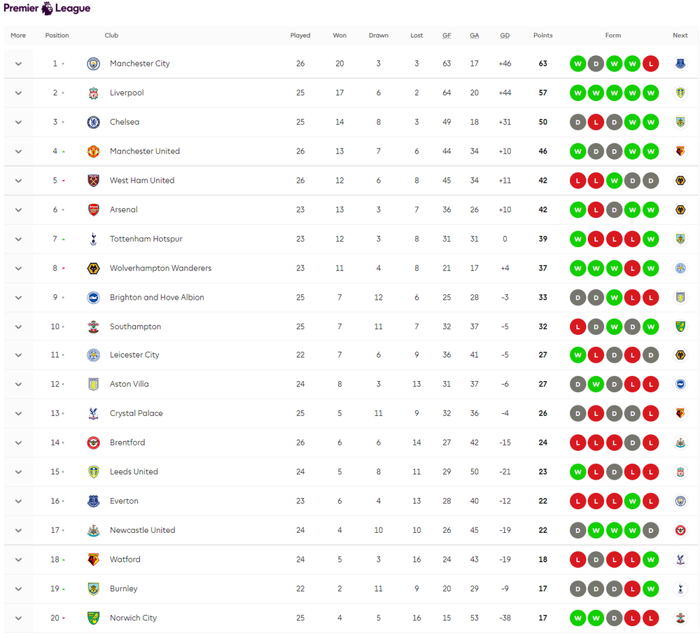700x638 pixels.
Task: Open Everton crest in Manchester City's Next column
Action: [x=680, y=64]
